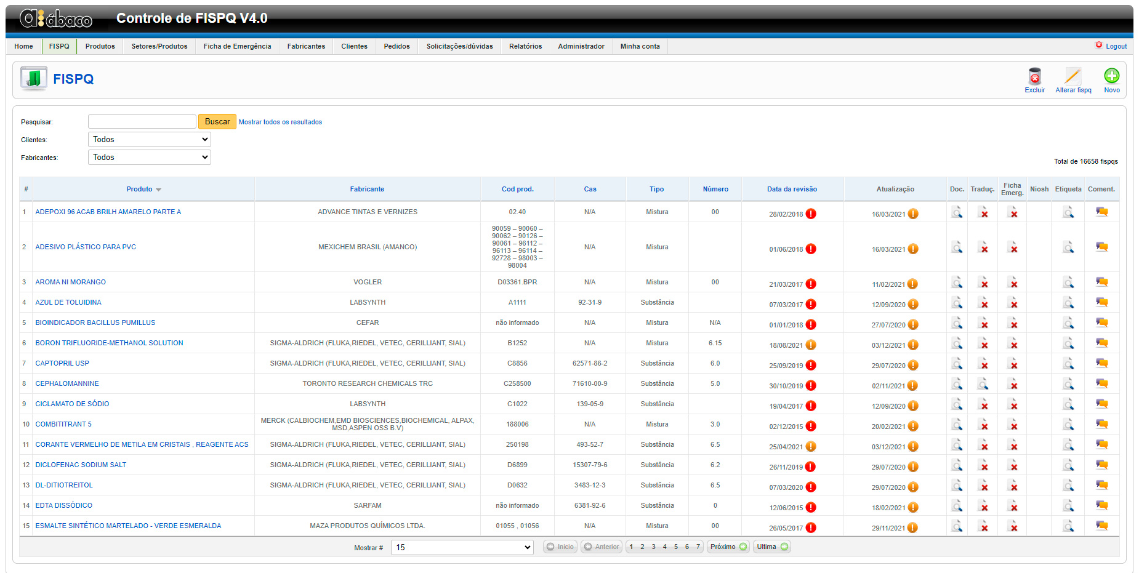Open comments icon for ESMALTE SINTÉTICO MARTELADO
Image resolution: width=1139 pixels, height=573 pixels.
tap(1102, 526)
